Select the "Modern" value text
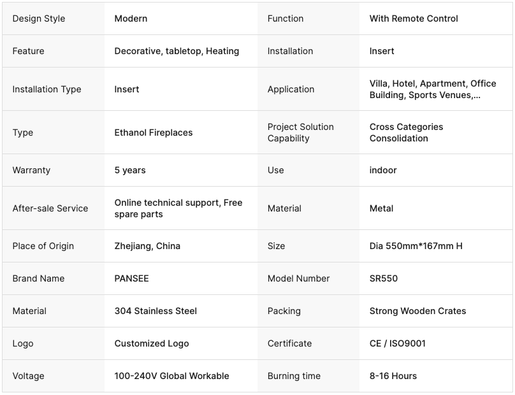 131,18
